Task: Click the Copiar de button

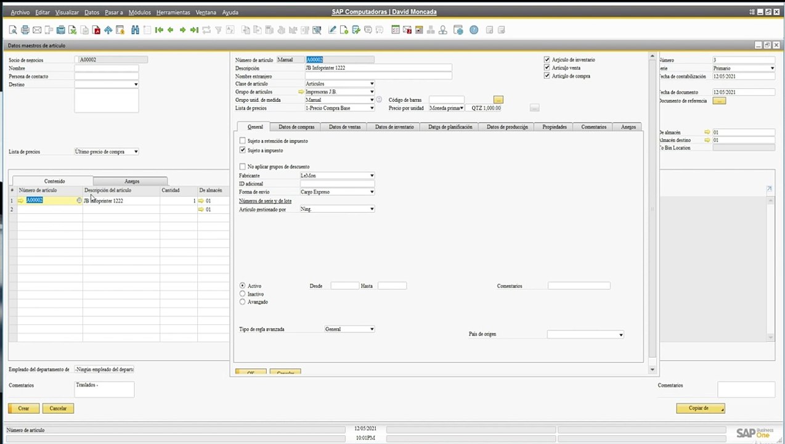Action: click(x=700, y=408)
